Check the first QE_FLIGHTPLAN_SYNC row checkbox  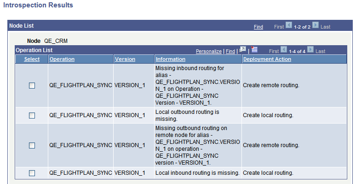click(32, 86)
